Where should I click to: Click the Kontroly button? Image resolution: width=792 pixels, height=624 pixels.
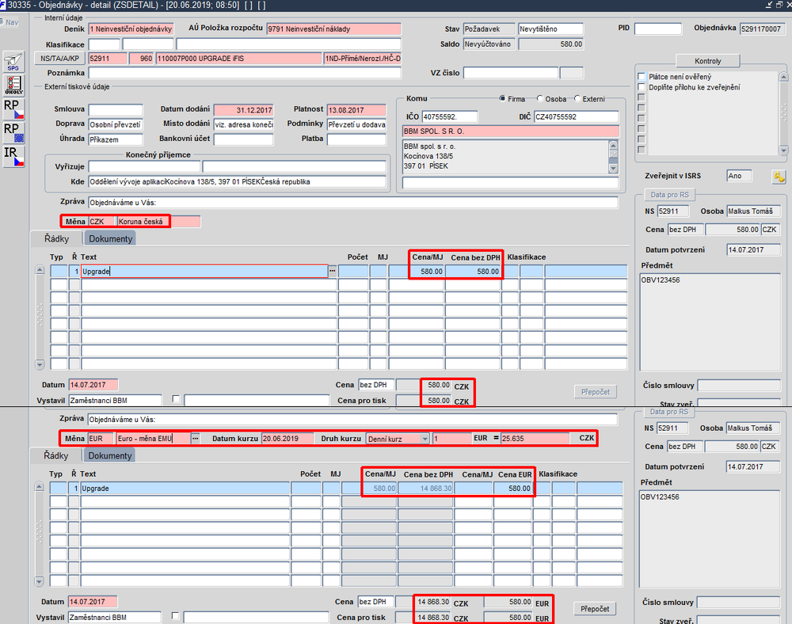click(707, 61)
